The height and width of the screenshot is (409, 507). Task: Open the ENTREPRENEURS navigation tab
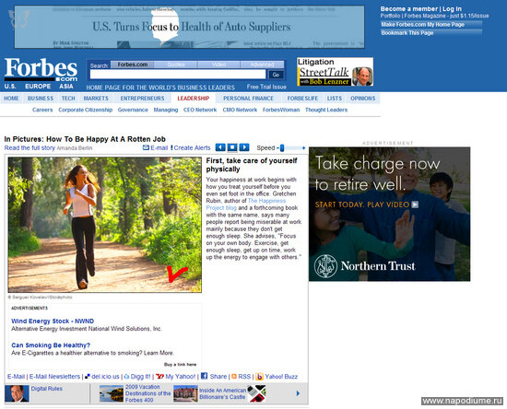pos(142,99)
